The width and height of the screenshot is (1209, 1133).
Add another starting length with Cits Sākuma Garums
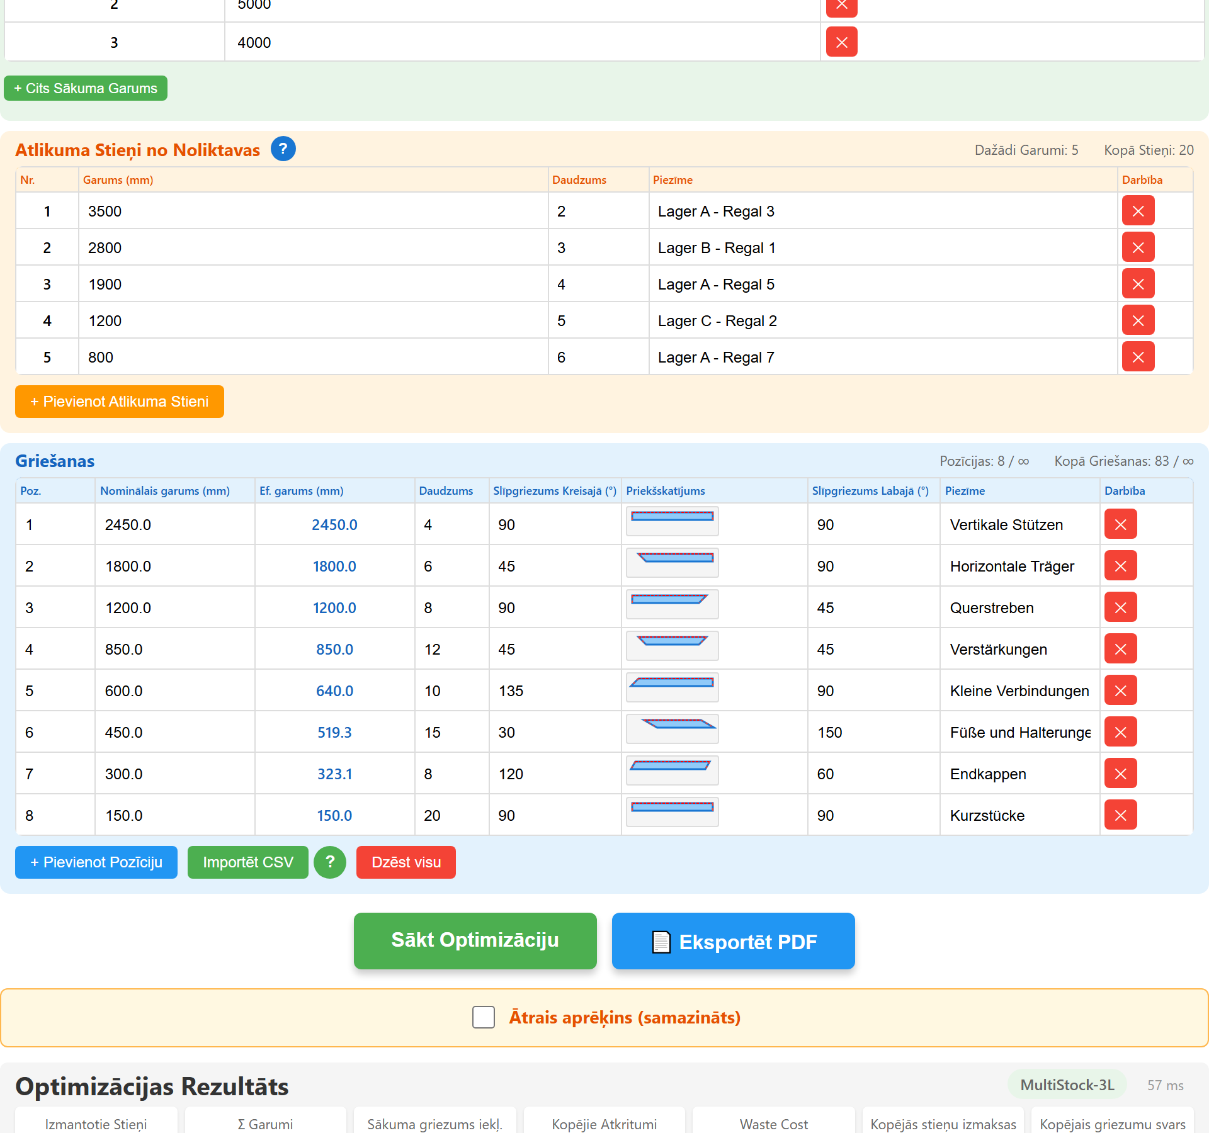click(86, 88)
